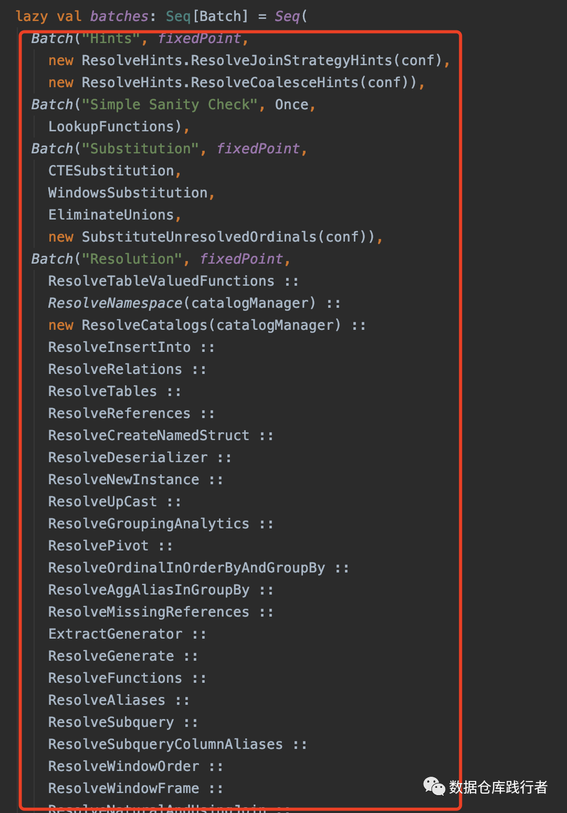Click the ResolveSubqueryColumnAliases rule
567x813 pixels.
coord(165,744)
